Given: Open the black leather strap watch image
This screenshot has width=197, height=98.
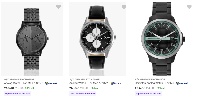Looking at the screenshot, I should coord(98,39).
